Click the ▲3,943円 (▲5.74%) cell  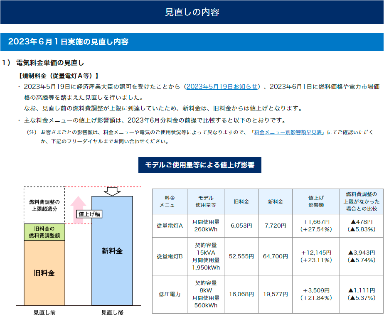point(362,256)
